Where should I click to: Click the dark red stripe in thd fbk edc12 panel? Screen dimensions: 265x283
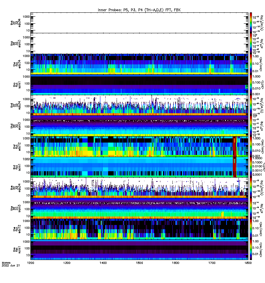point(235,146)
